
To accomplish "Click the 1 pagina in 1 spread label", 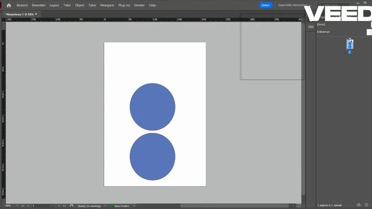I will pos(330,206).
